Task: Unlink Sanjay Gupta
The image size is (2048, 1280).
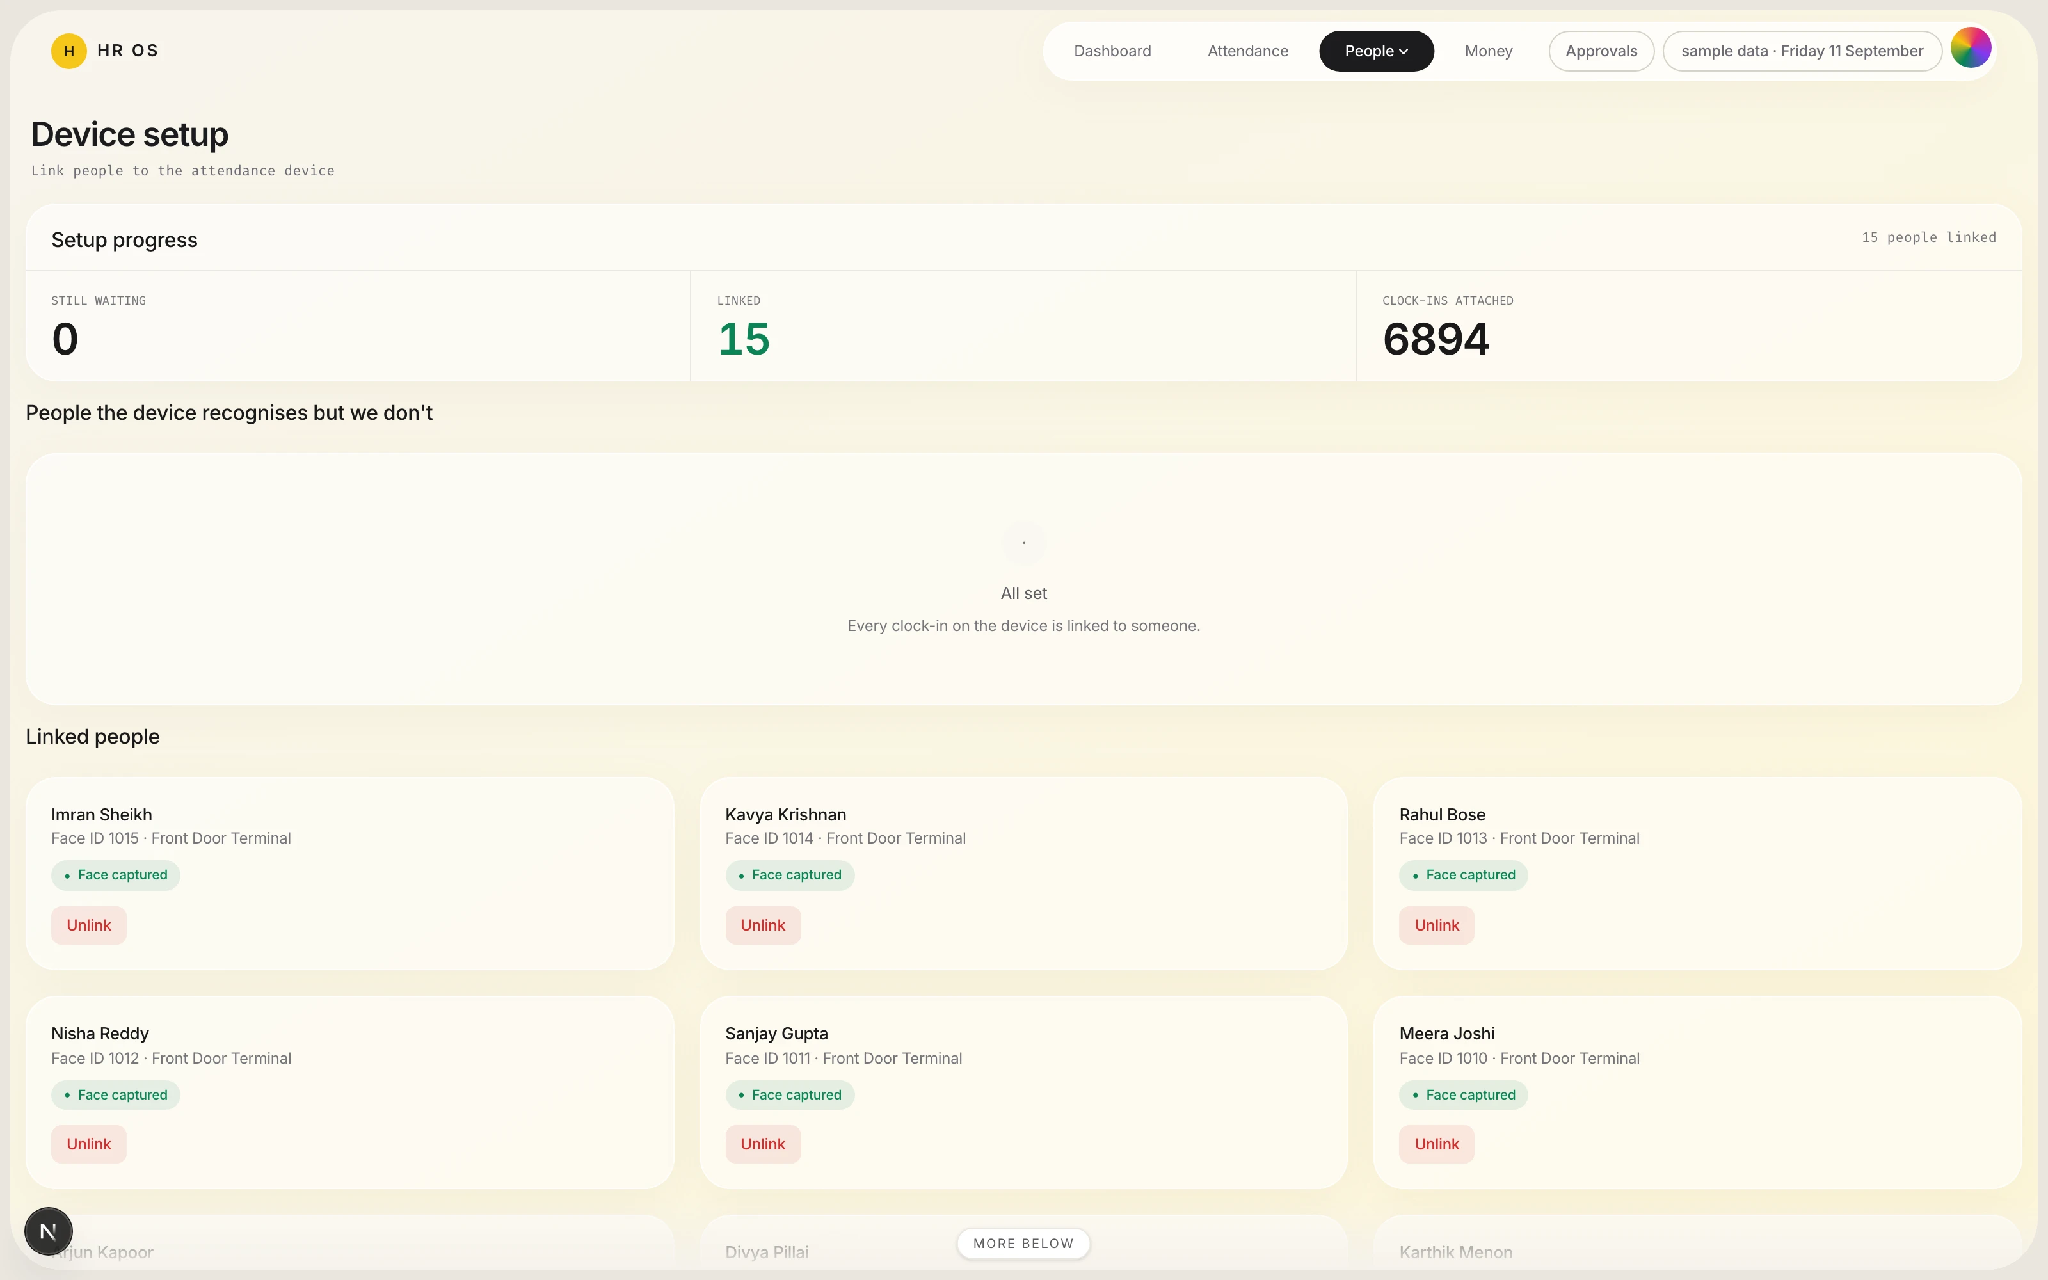Action: pos(762,1144)
